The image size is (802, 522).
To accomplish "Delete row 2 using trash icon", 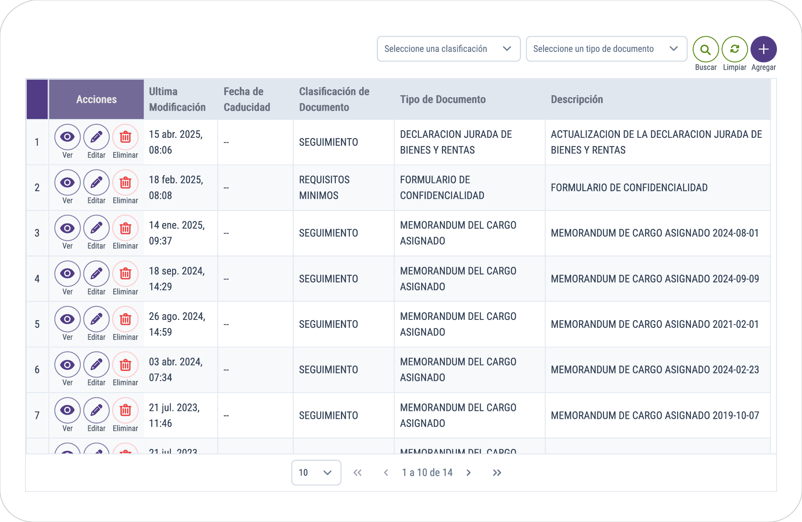I will [125, 182].
